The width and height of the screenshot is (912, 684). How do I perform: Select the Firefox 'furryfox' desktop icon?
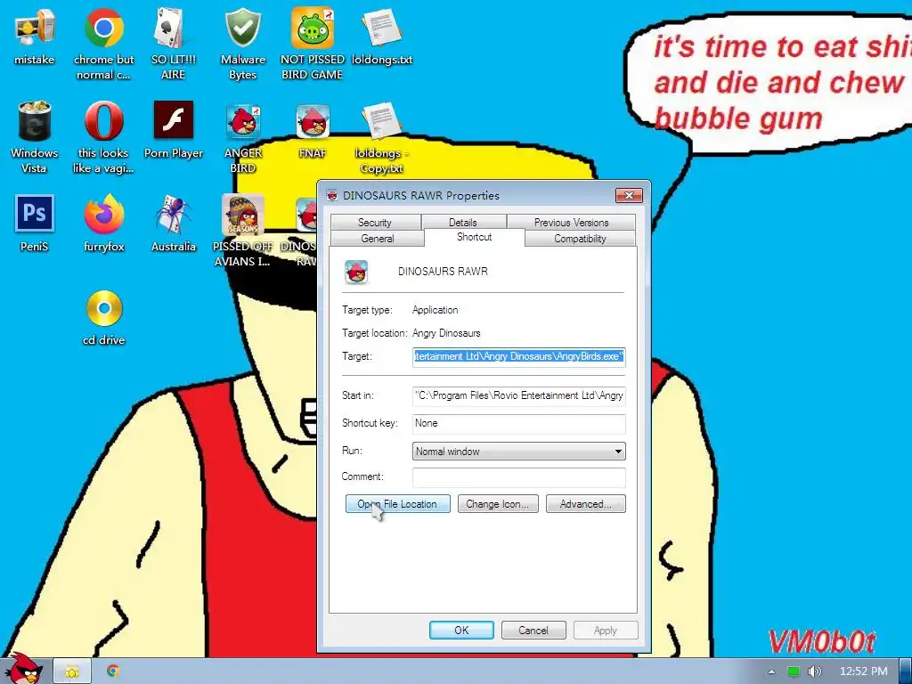tap(103, 224)
